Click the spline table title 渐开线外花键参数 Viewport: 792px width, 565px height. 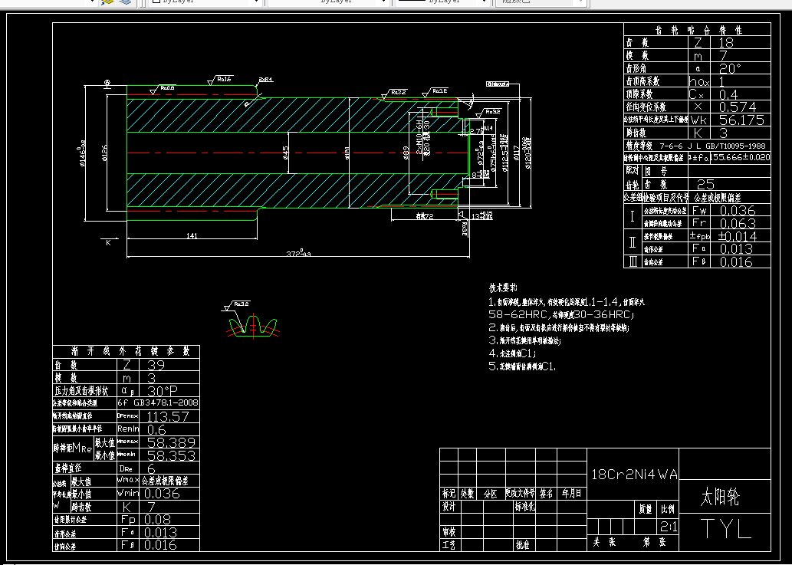click(130, 351)
